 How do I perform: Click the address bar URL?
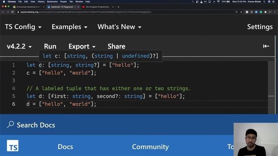pyautogui.click(x=86, y=12)
